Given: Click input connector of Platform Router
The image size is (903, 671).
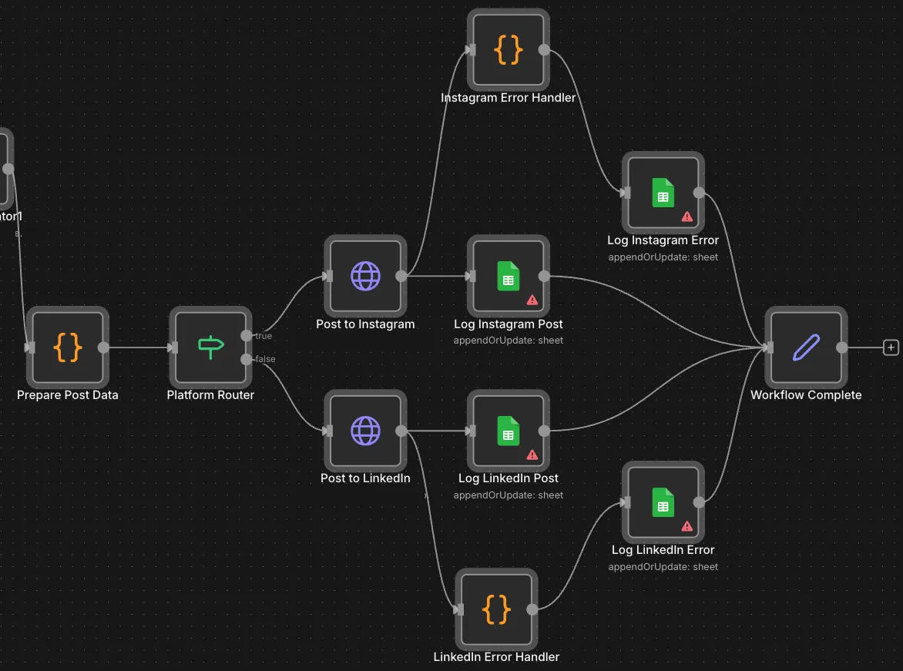Looking at the screenshot, I should coord(174,347).
